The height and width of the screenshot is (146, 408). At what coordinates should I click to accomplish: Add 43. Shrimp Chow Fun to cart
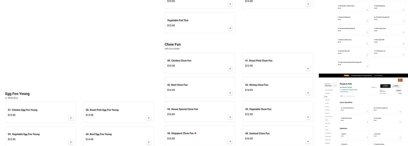tap(308, 93)
